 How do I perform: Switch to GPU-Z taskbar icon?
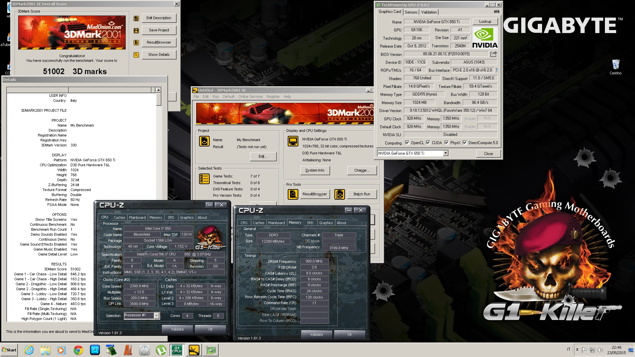click(x=211, y=350)
